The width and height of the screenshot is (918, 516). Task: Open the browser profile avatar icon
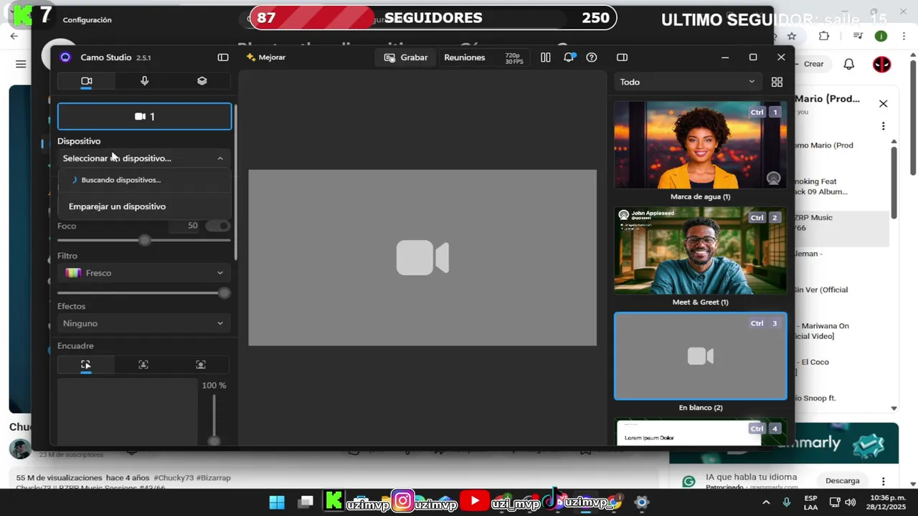(881, 36)
